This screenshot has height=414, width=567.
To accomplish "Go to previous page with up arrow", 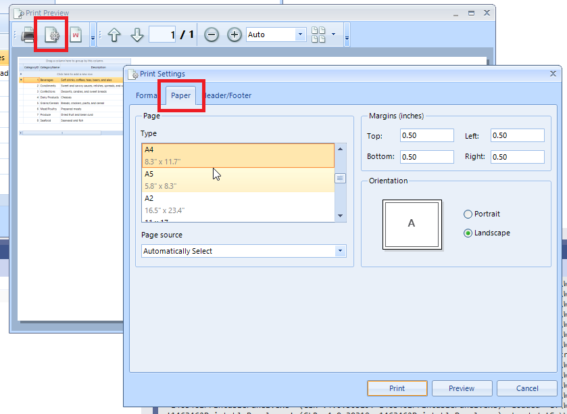I will pos(114,35).
